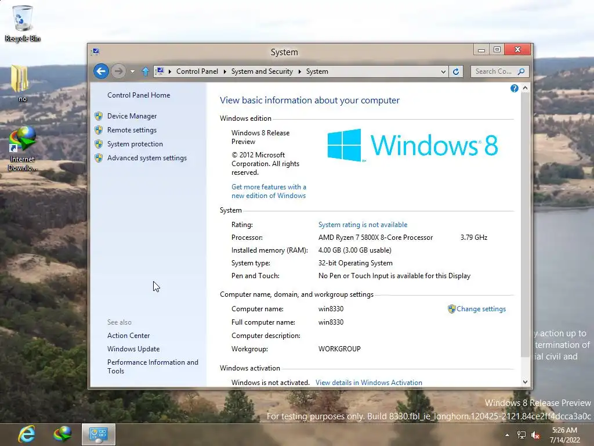
Task: Select System and Security breadcrumb
Action: 262,71
